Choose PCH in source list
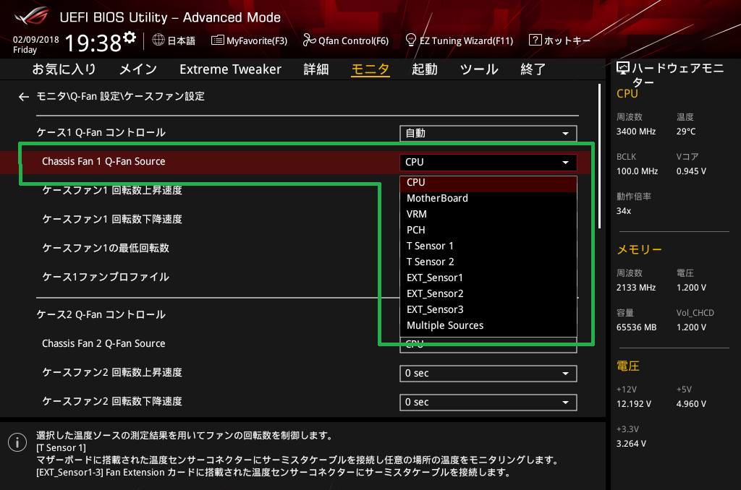741x490 pixels. point(488,231)
